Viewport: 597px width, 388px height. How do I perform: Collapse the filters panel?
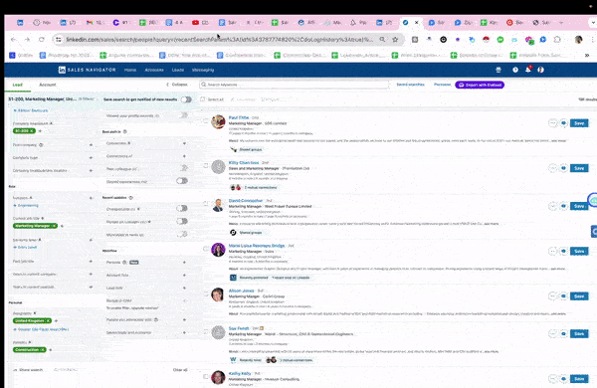click(177, 85)
